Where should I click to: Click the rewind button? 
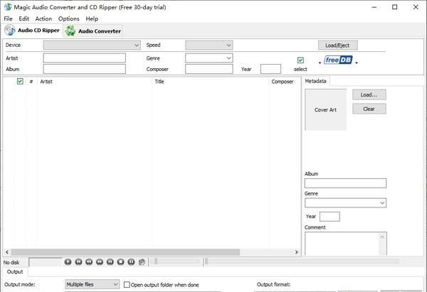pyautogui.click(x=89, y=262)
